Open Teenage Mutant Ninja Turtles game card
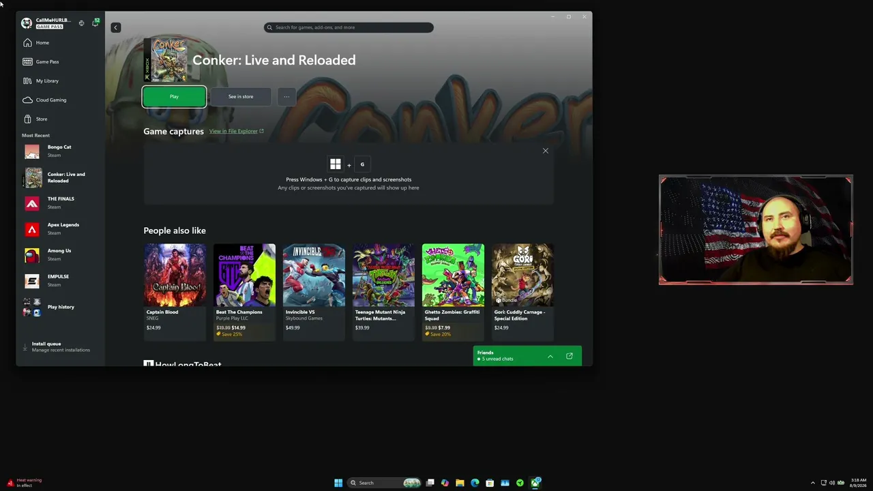This screenshot has height=491, width=873. [x=383, y=292]
